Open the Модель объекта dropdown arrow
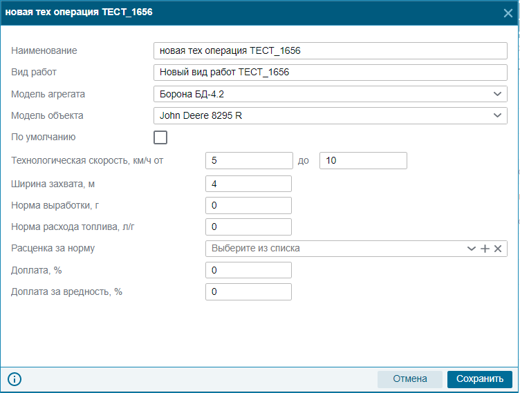Viewport: 520px width, 393px height. tap(497, 115)
